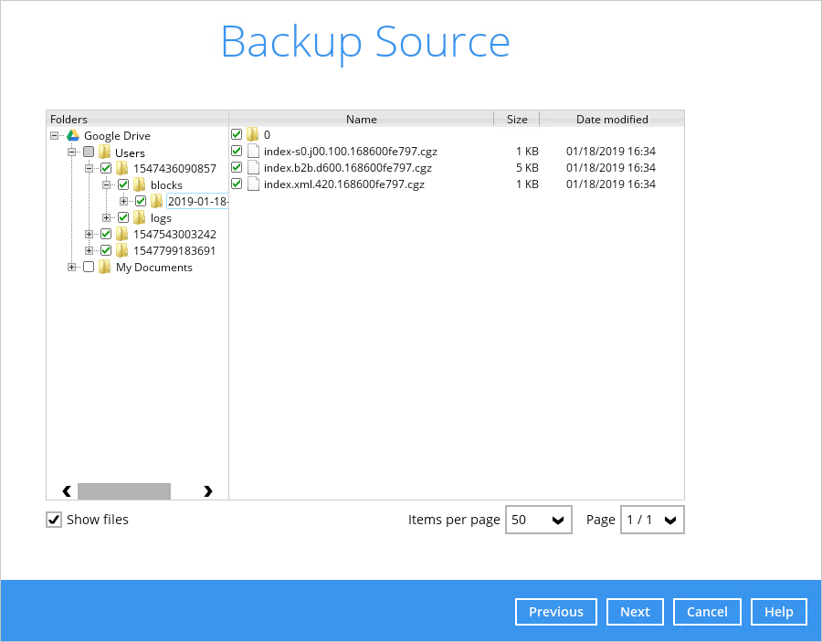The width and height of the screenshot is (822, 642).
Task: Open the Items per page dropdown
Action: (x=538, y=520)
